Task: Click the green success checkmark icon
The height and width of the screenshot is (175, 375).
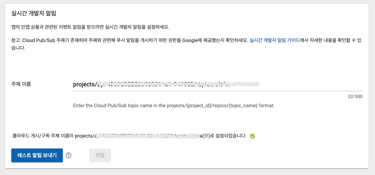Action: (x=252, y=136)
